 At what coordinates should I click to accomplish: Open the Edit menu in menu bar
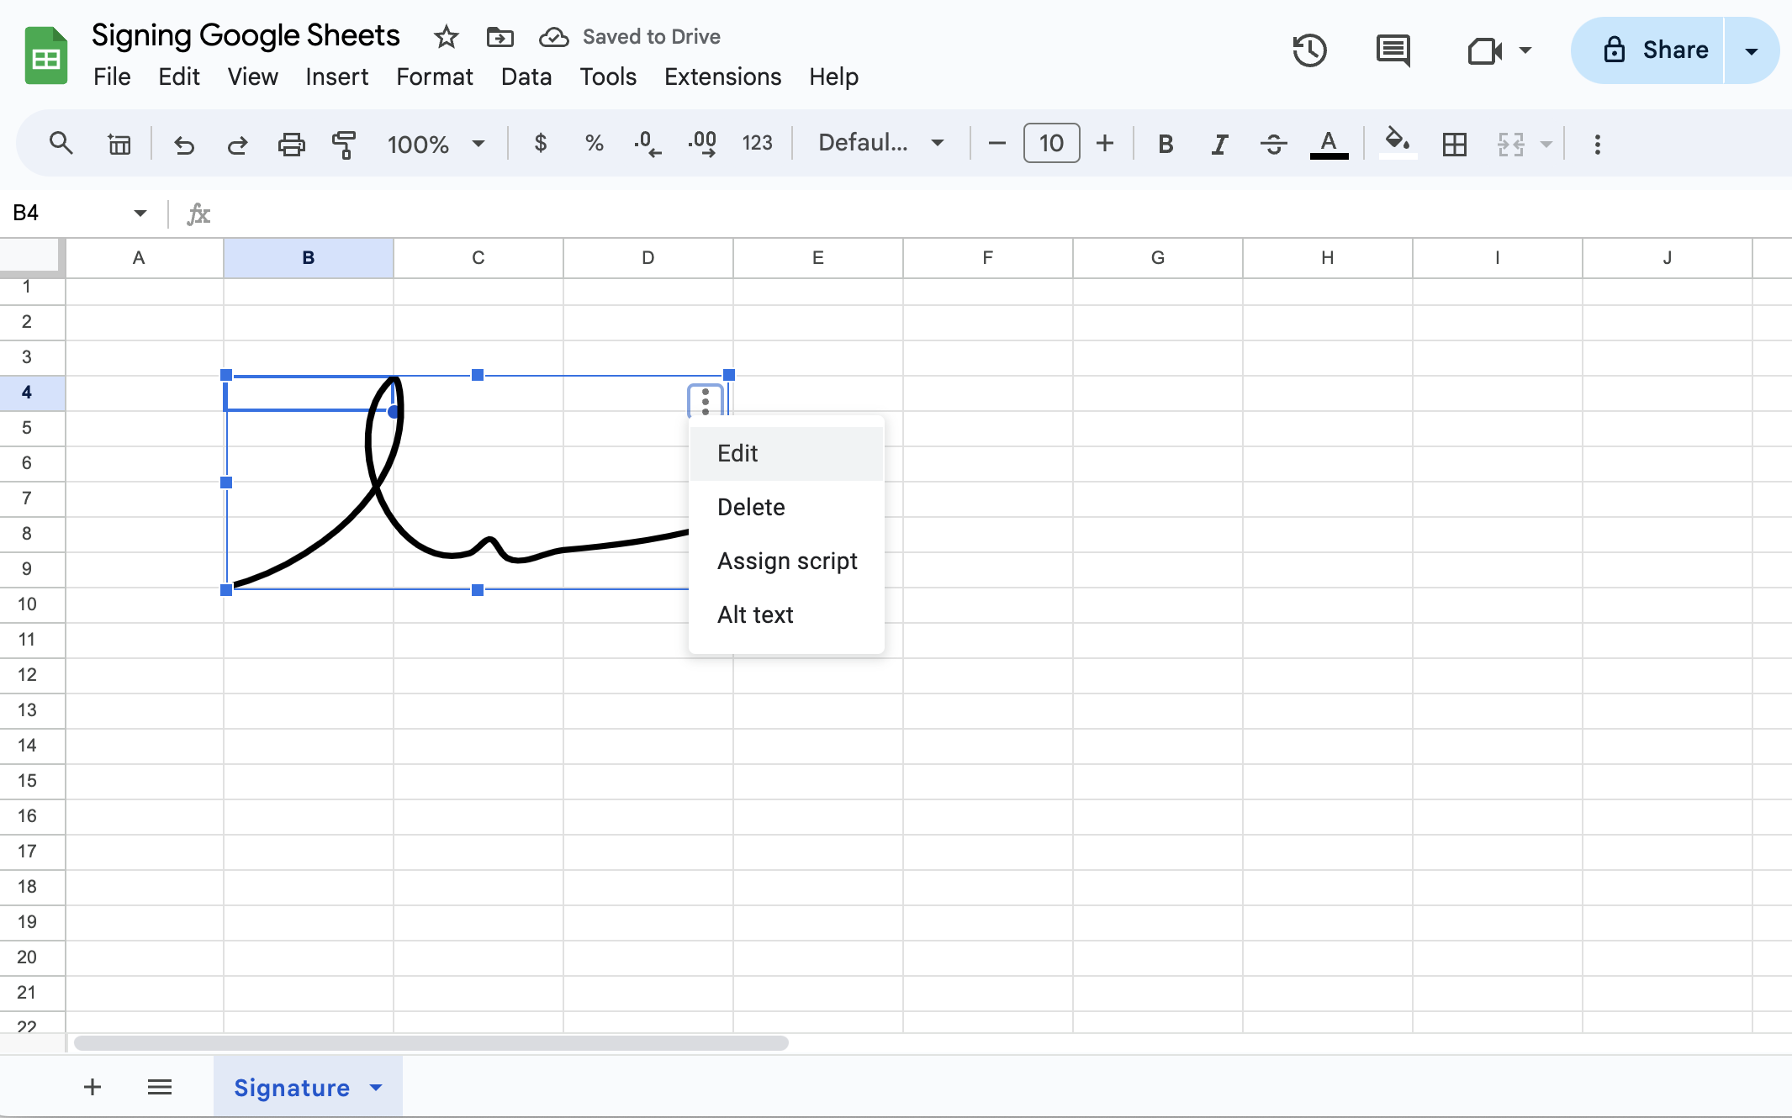point(178,76)
